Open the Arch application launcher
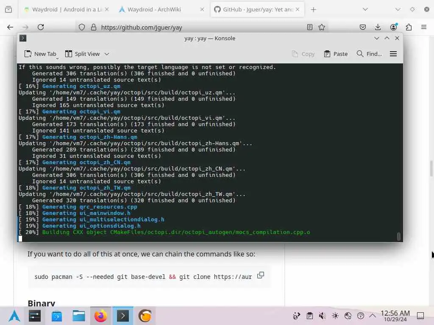The image size is (434, 325). (14, 316)
